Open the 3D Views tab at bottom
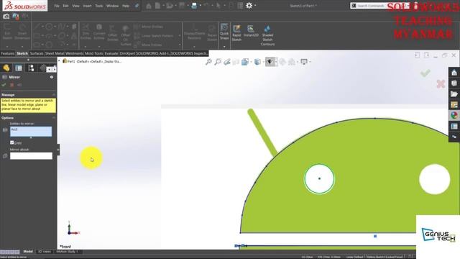Screen dimensions: 460x259 coord(45,251)
